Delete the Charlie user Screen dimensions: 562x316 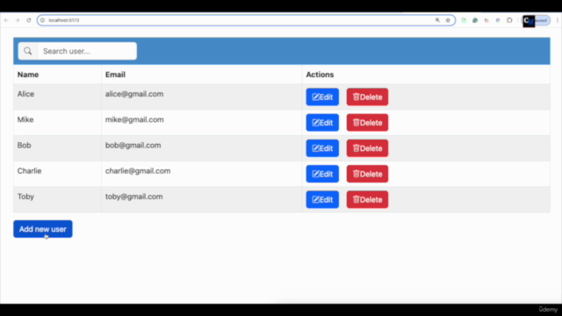pos(367,174)
